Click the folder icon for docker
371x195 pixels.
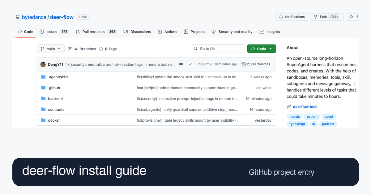pos(43,120)
